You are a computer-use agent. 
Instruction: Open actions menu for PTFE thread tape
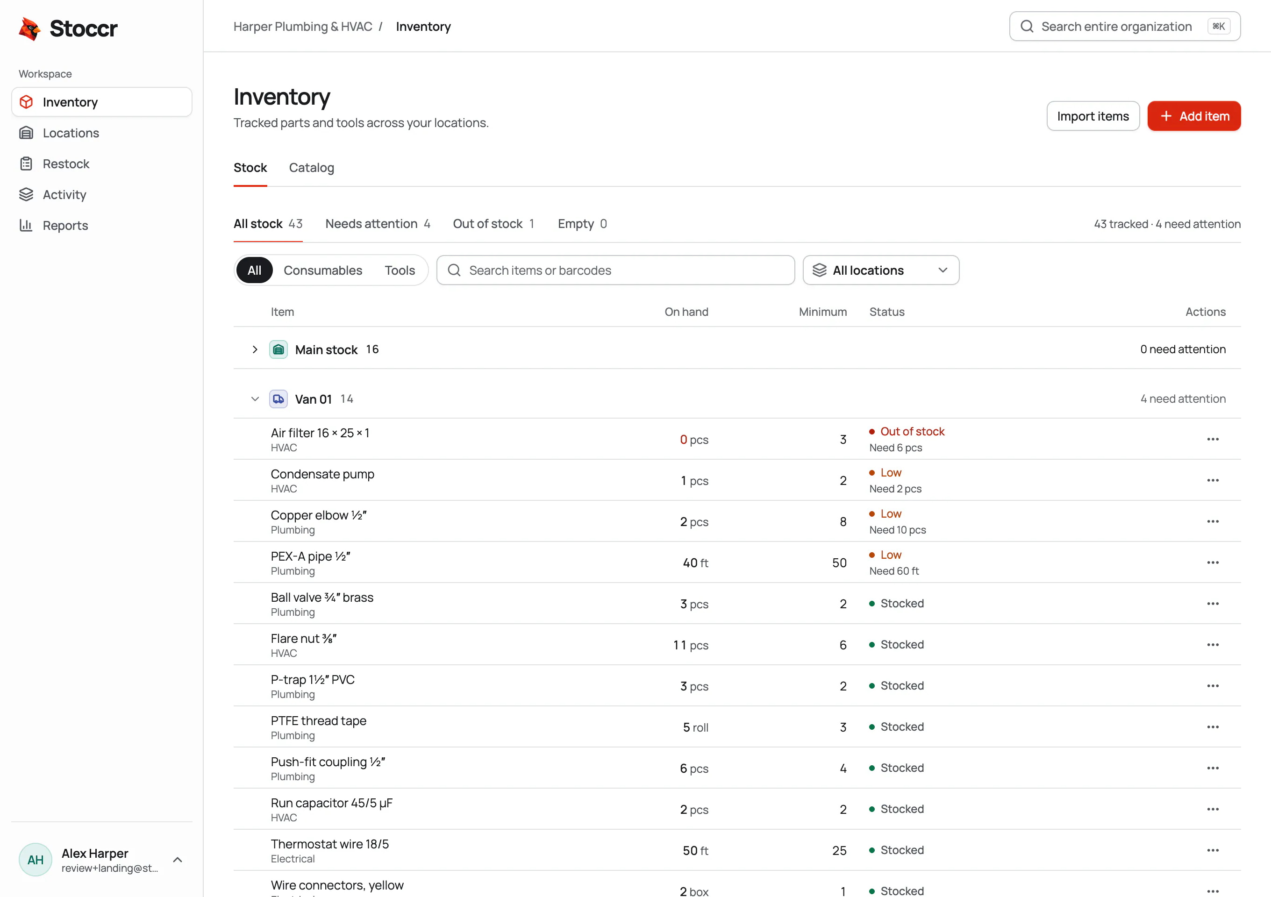click(x=1212, y=727)
